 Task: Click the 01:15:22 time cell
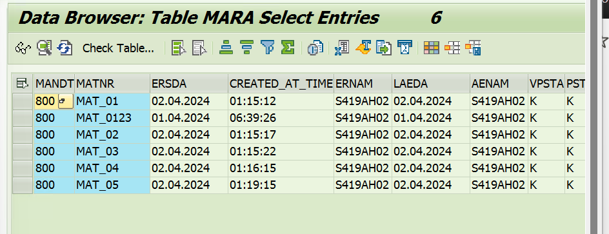[281, 151]
